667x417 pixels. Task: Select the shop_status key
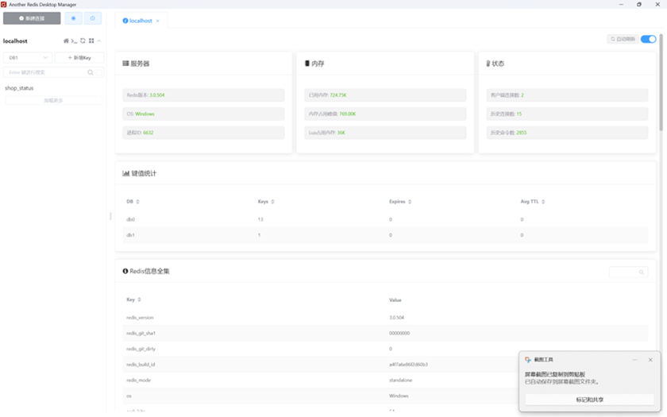pos(19,88)
